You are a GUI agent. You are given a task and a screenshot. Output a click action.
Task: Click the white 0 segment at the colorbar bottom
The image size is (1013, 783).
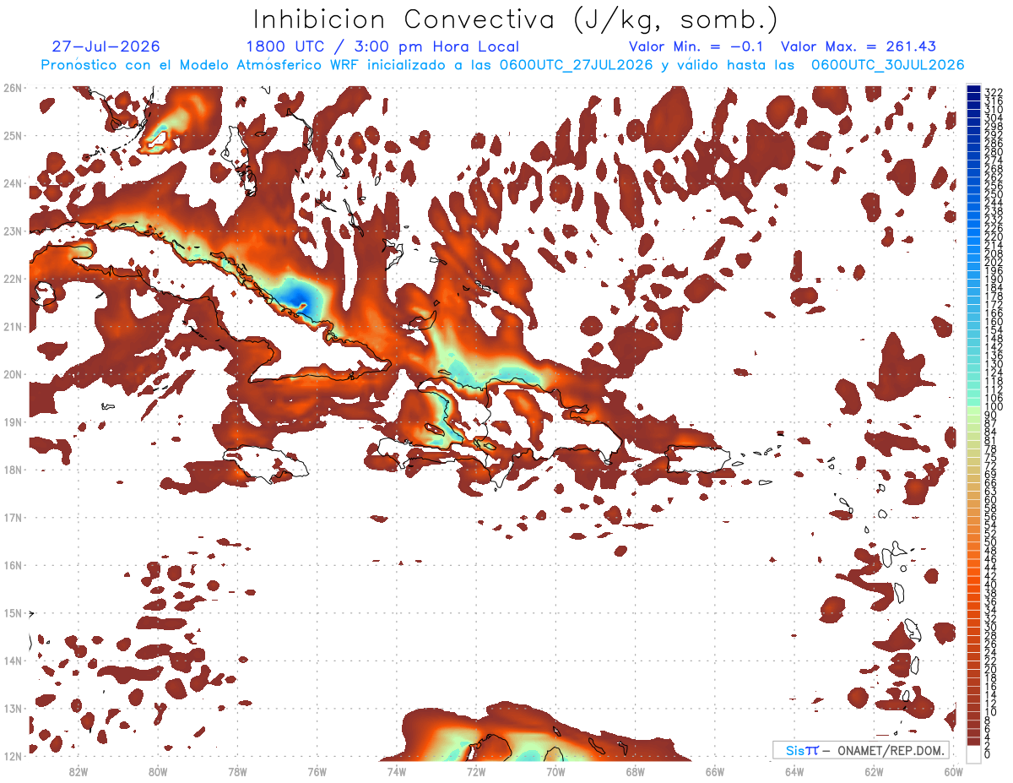pos(974,753)
